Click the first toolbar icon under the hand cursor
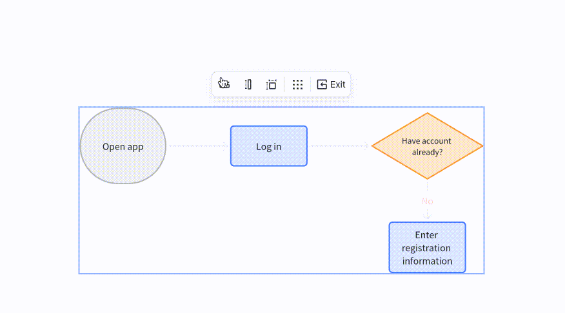 (x=224, y=84)
